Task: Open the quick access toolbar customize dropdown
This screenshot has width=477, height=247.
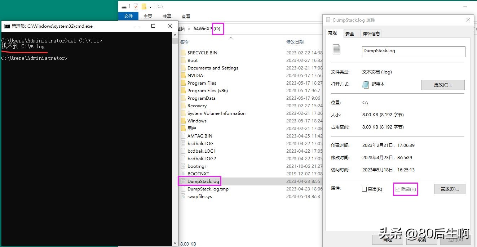Action: click(x=151, y=6)
